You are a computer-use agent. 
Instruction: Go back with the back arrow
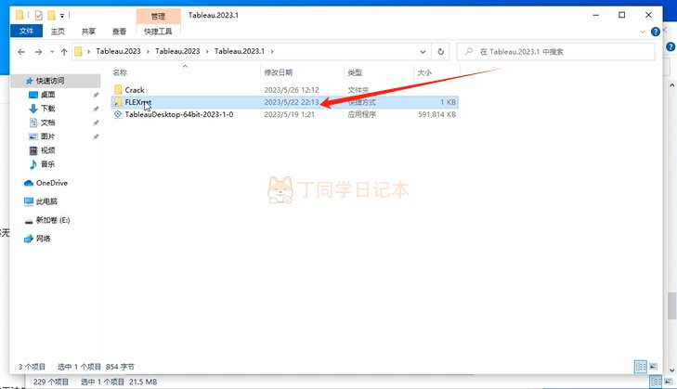tap(21, 52)
